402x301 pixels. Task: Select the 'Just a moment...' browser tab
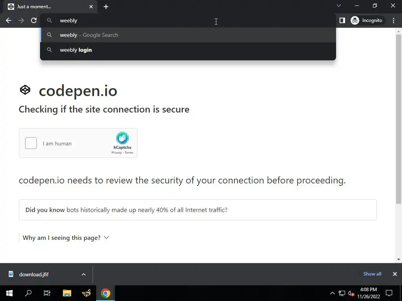[50, 7]
